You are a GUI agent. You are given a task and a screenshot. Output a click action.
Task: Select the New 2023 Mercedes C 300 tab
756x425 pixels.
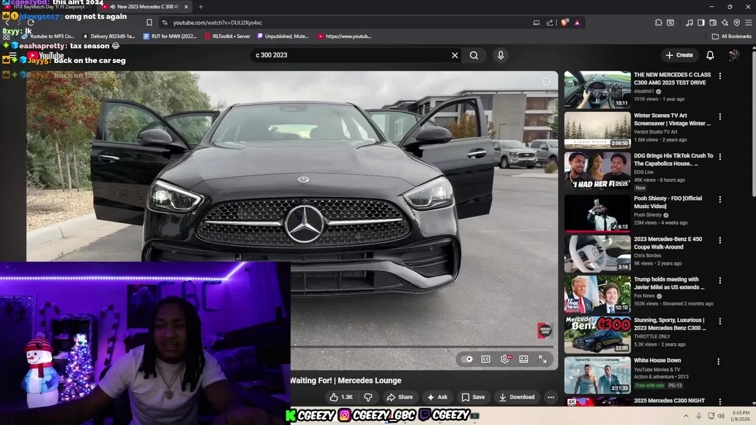(x=145, y=6)
